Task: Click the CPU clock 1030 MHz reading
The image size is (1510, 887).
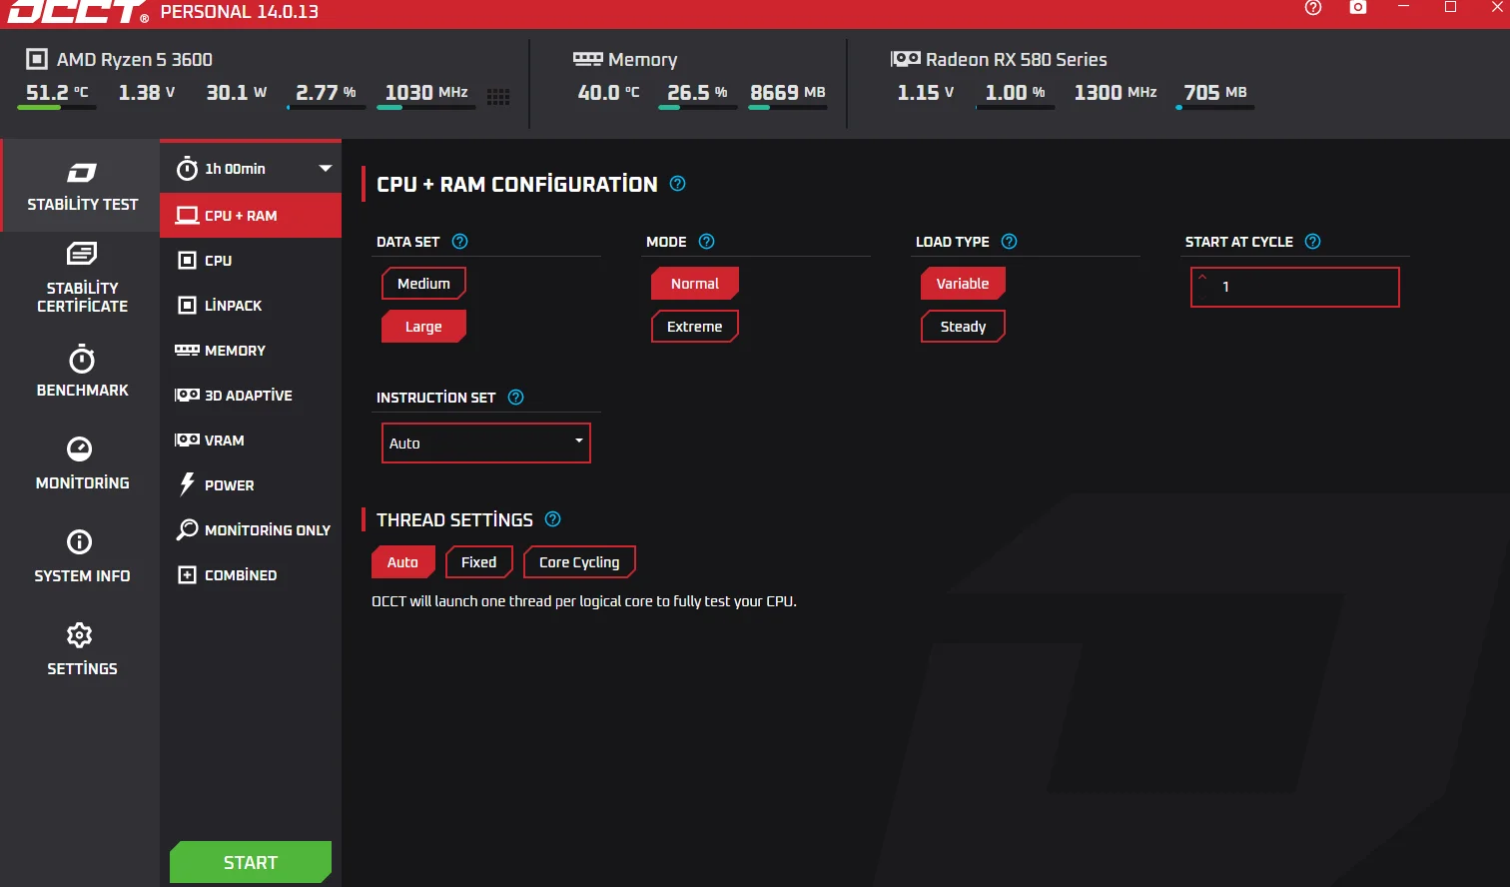Action: 426,93
